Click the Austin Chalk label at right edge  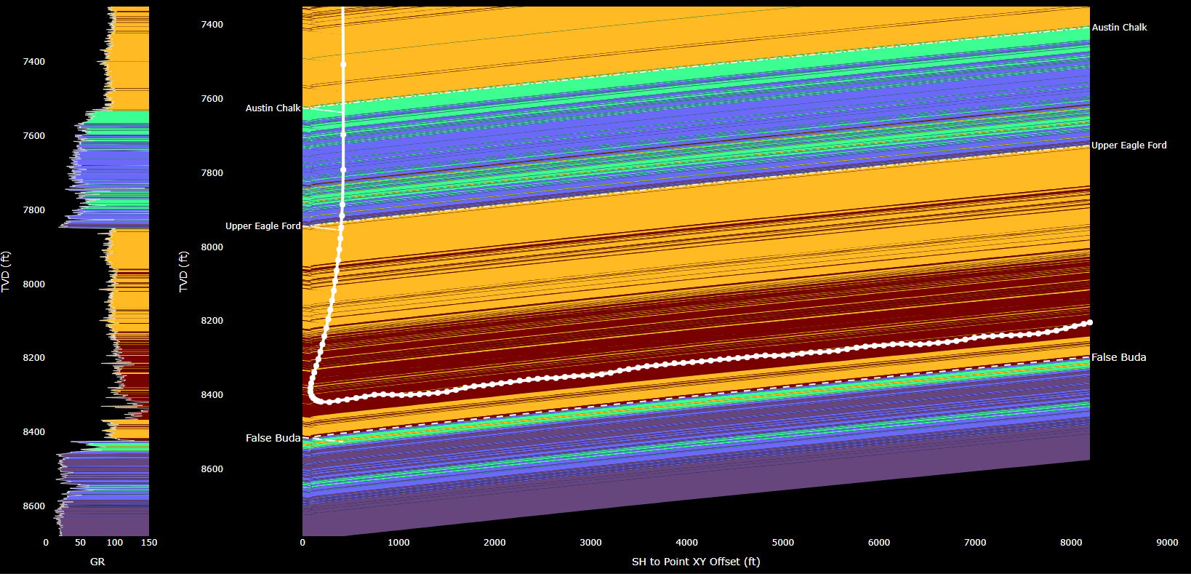[1119, 28]
